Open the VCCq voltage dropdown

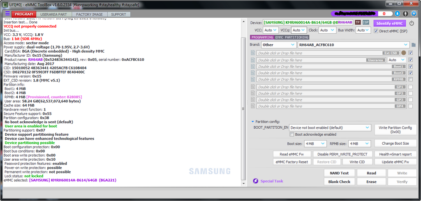click(299, 30)
